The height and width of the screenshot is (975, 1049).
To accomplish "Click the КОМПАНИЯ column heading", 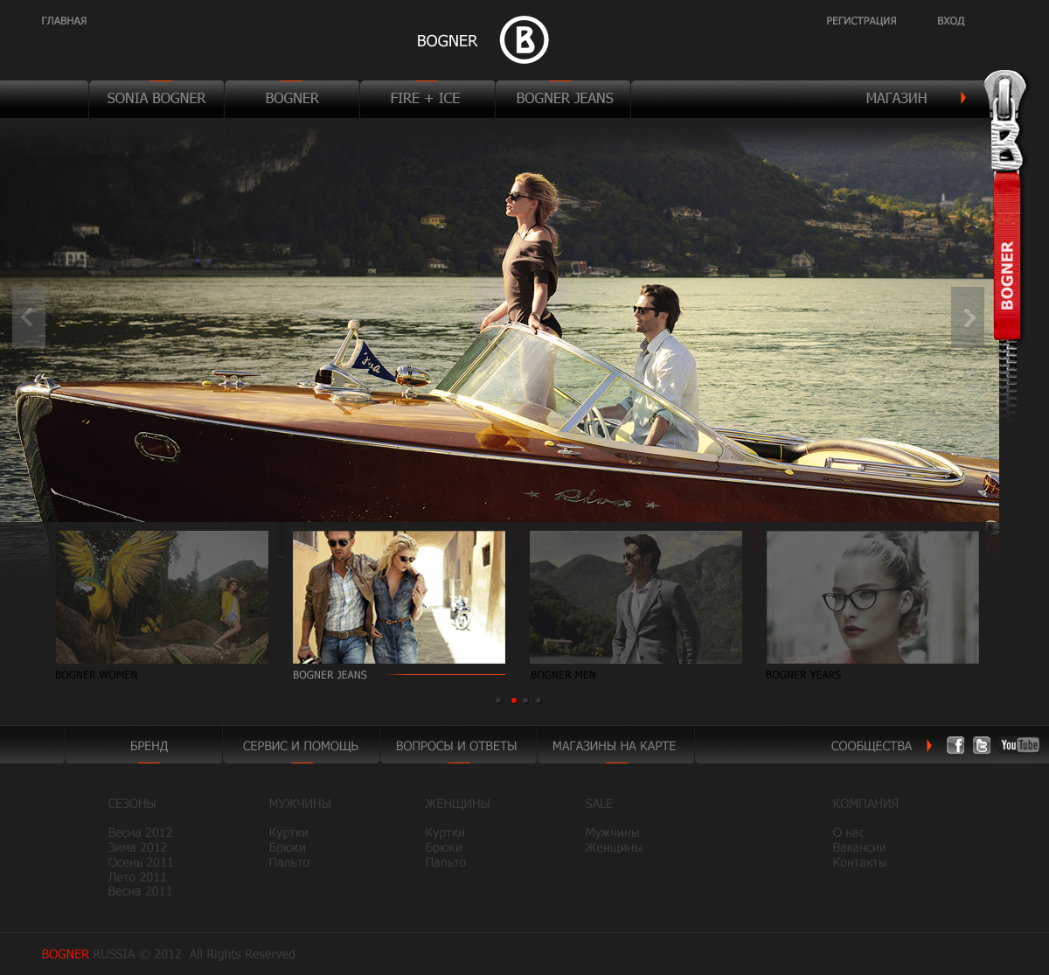I will (x=865, y=804).
